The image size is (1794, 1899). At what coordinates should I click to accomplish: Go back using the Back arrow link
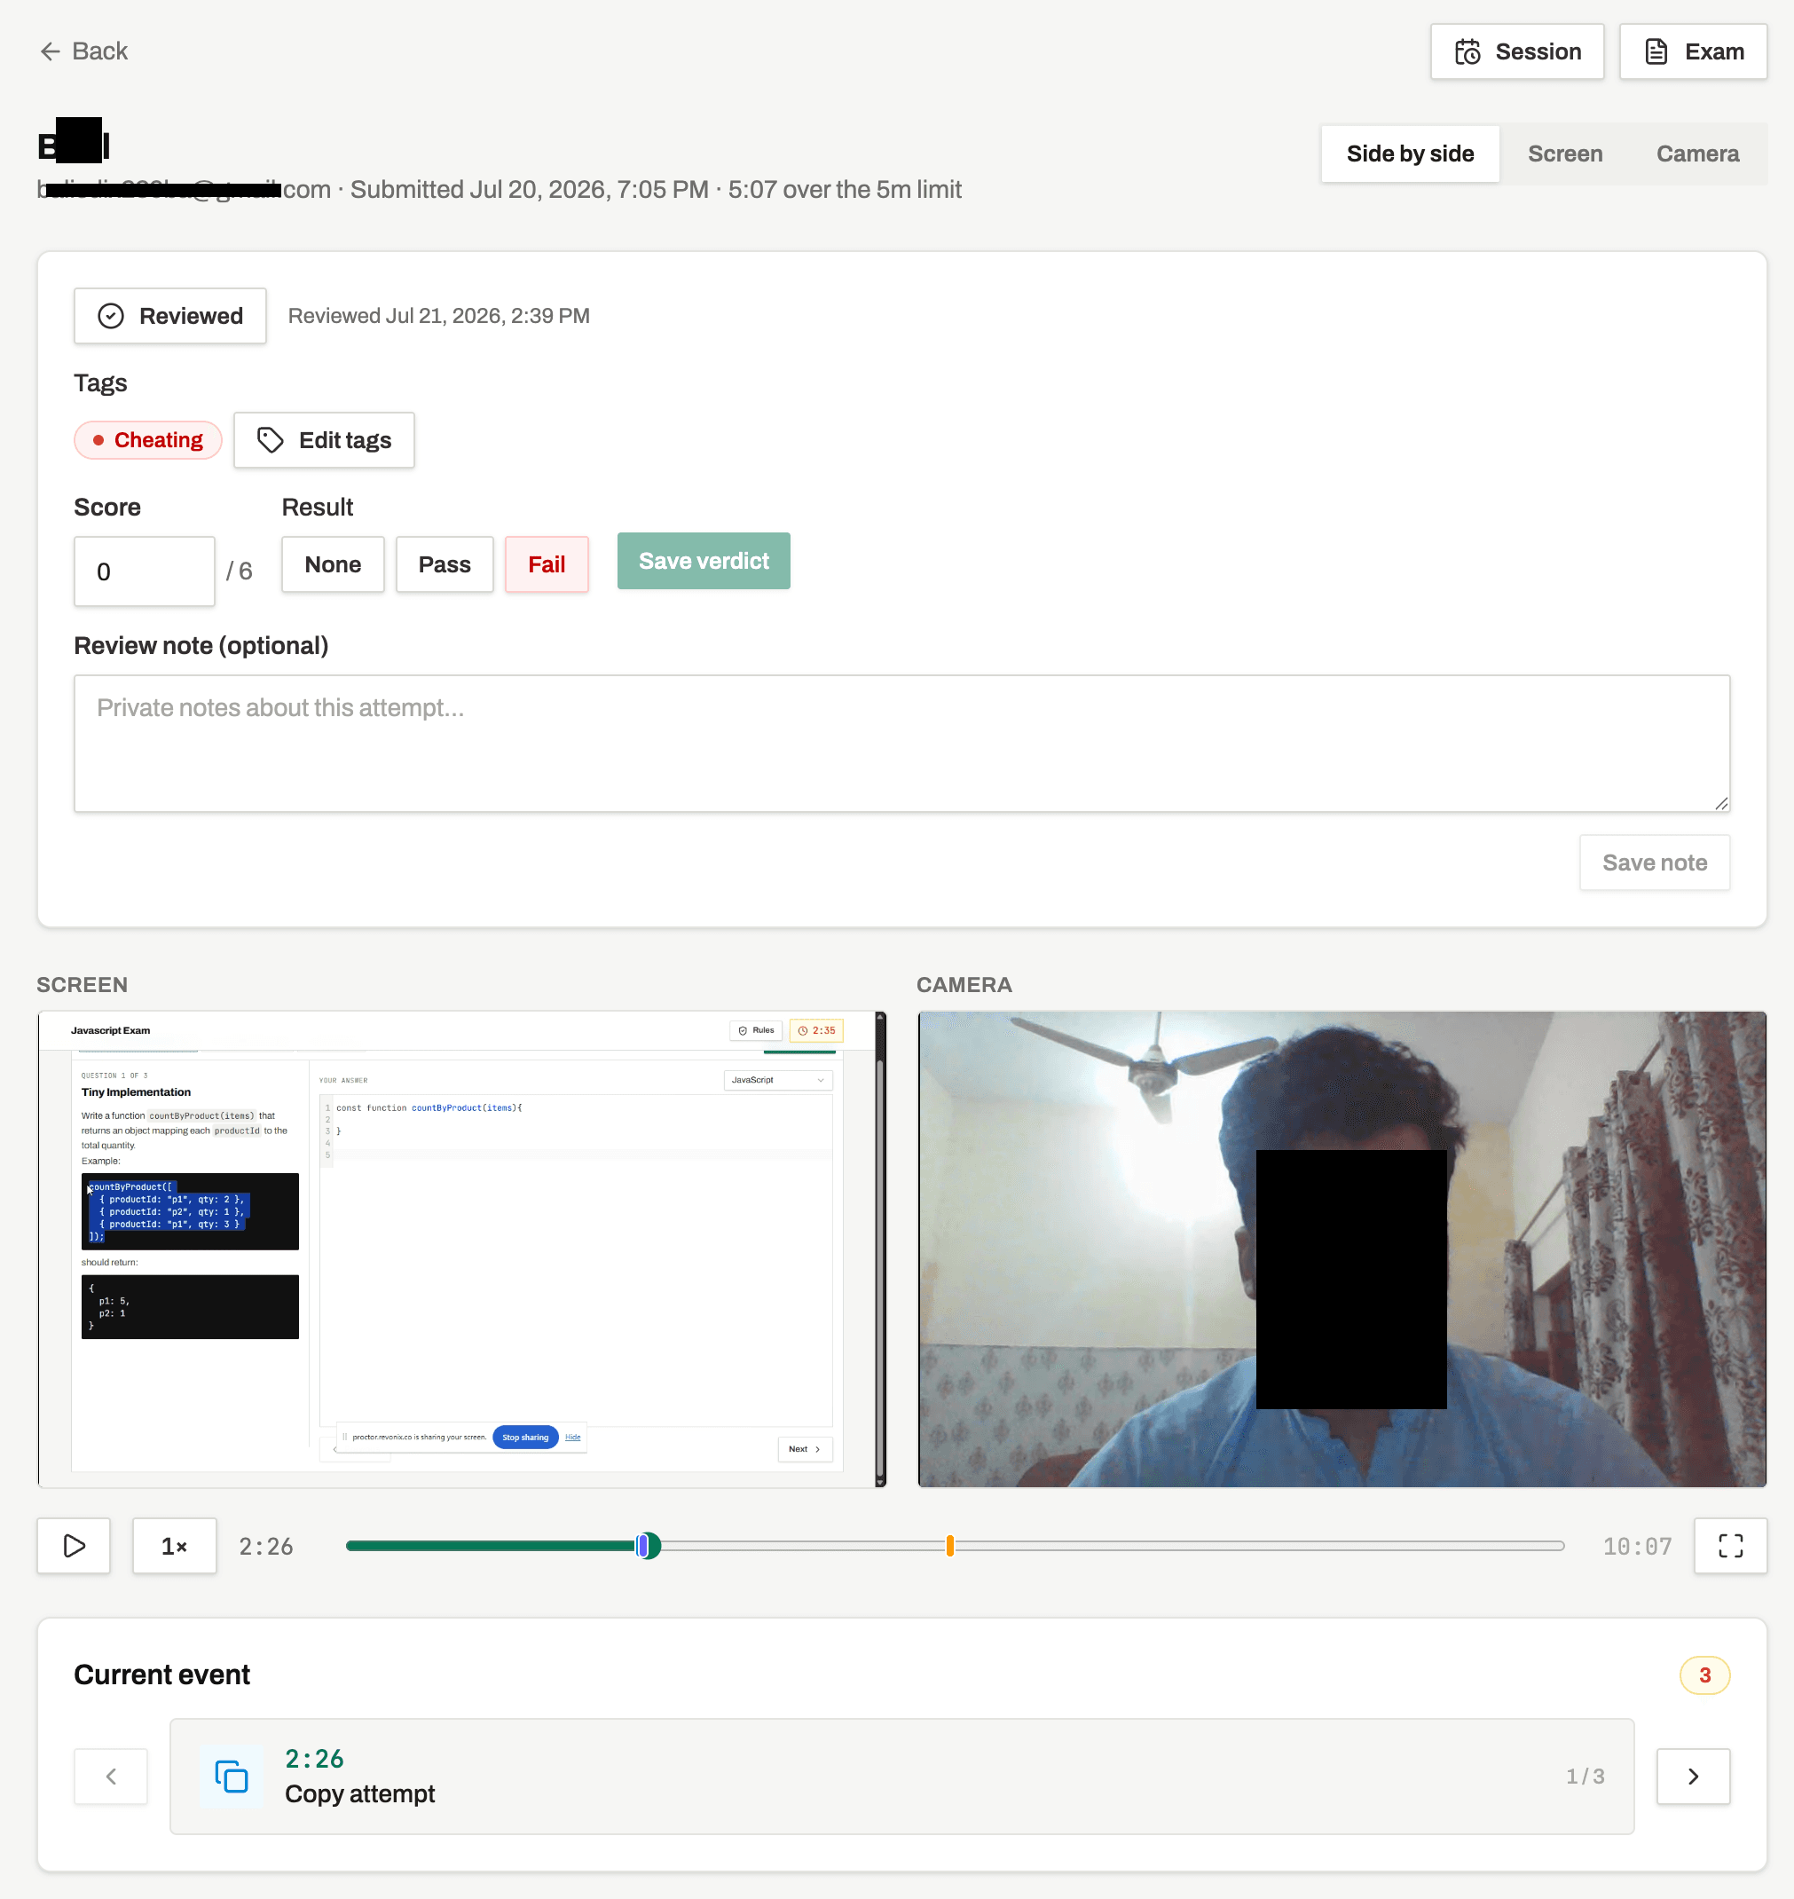(x=83, y=51)
